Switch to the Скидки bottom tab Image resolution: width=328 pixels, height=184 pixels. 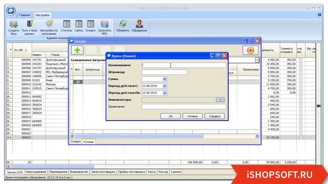(75, 142)
